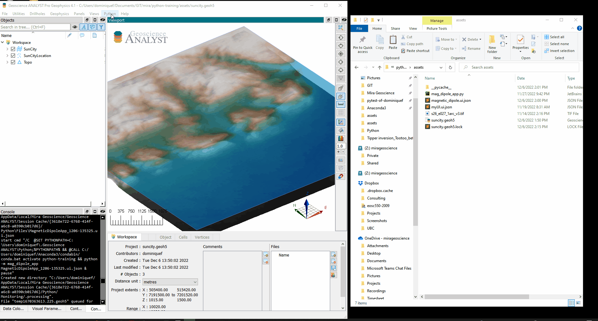598x321 pixels.
Task: Click the magnet snap icon in viewport toolbar
Action: point(341,176)
